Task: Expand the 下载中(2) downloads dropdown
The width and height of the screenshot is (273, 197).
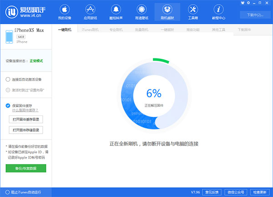Action: [x=255, y=15]
